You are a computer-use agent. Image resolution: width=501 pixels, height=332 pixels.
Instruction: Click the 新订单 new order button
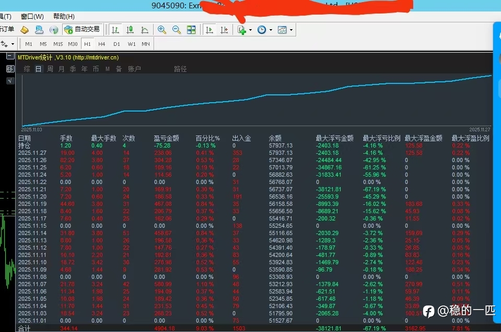click(x=7, y=29)
